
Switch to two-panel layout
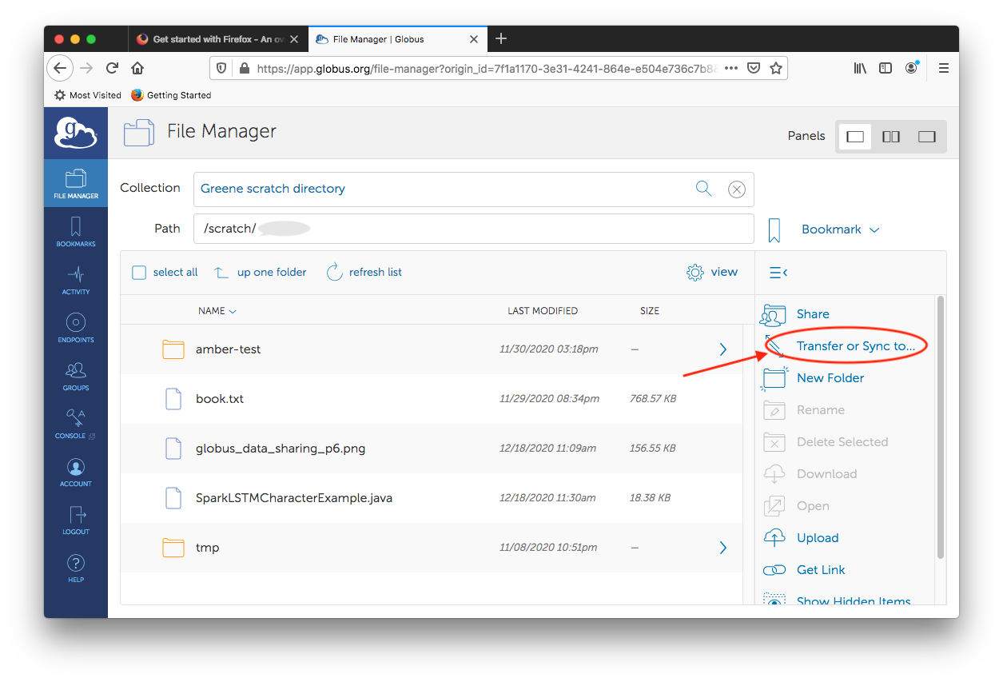890,137
